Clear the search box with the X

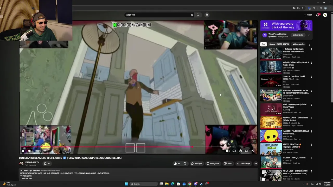pyautogui.click(x=192, y=15)
